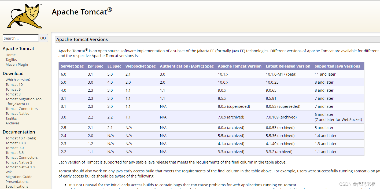Open the Wiki sidebar link

coord(9,172)
